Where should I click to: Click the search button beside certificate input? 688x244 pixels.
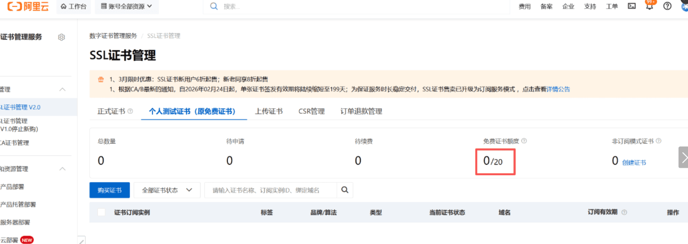[344, 190]
